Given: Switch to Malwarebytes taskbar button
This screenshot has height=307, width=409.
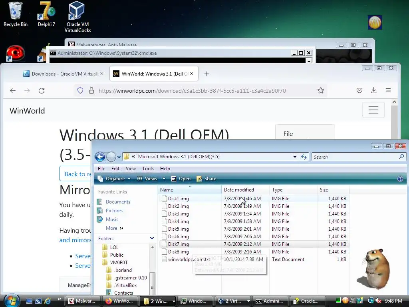Looking at the screenshot, I should 82,301.
